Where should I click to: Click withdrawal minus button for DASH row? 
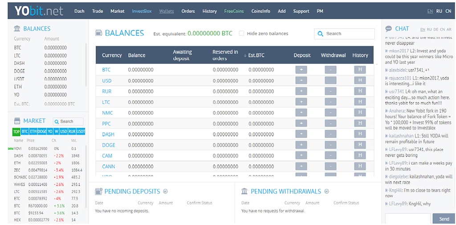click(330, 134)
